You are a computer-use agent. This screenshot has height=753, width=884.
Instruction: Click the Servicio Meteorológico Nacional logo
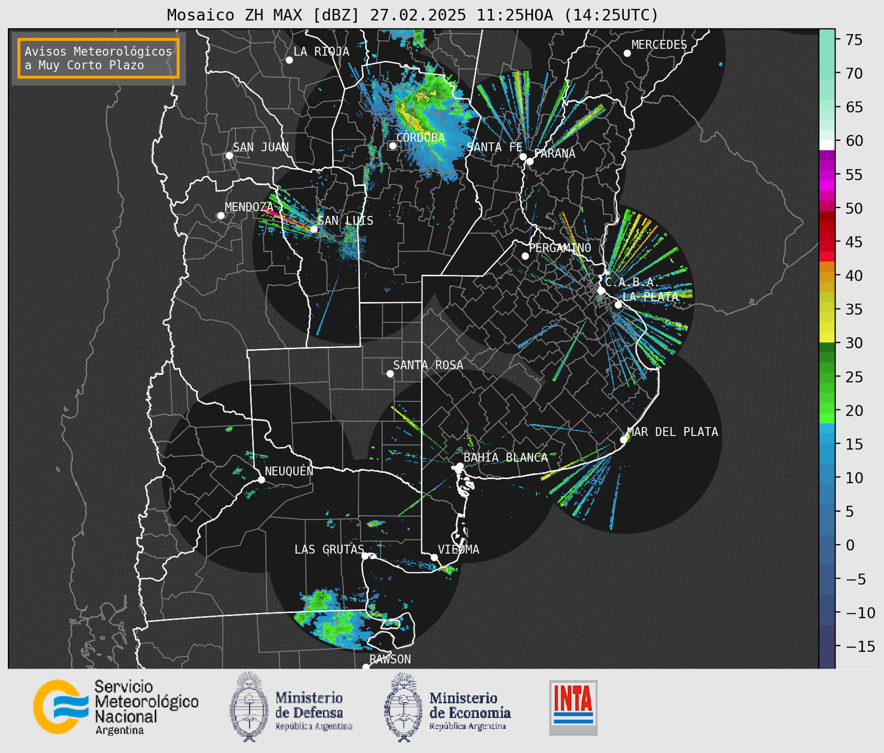tap(116, 707)
